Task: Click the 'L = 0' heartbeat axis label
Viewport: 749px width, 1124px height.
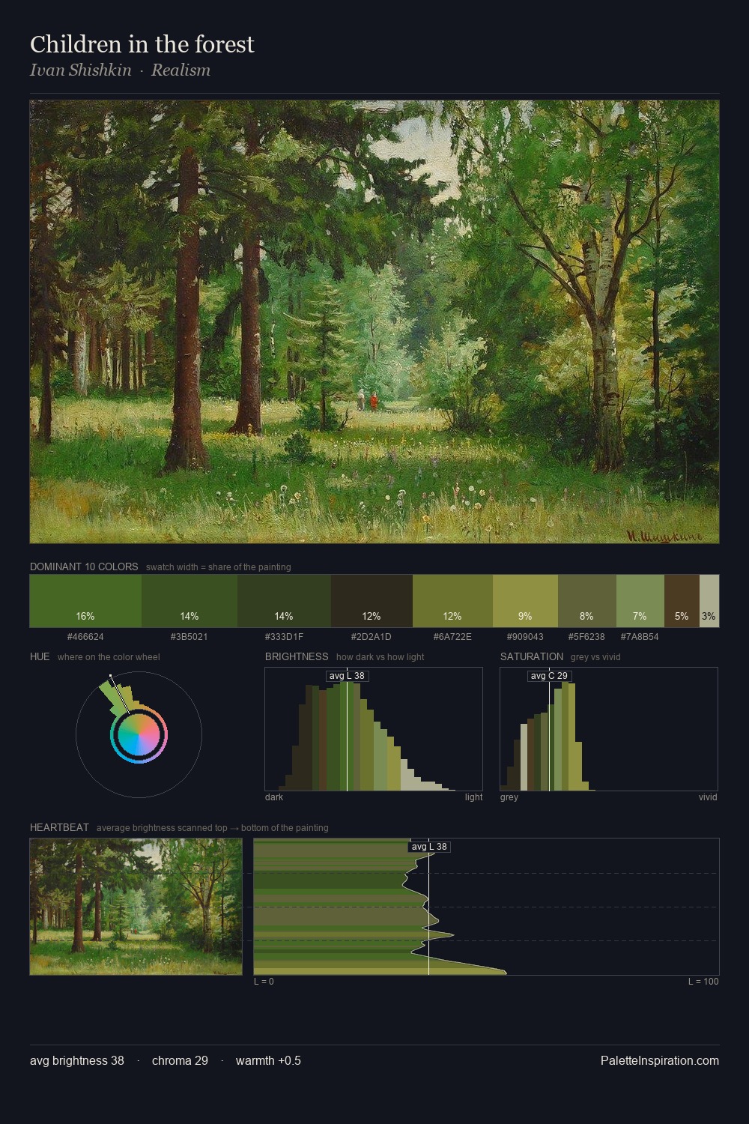Action: (x=264, y=982)
